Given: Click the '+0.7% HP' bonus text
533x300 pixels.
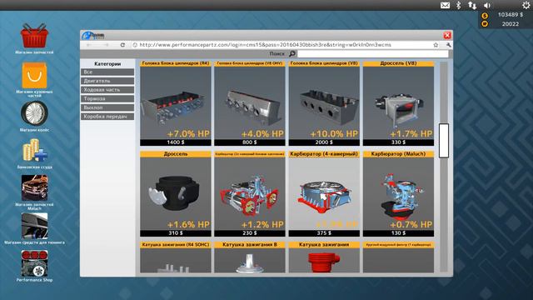Looking at the screenshot, I should coord(411,224).
